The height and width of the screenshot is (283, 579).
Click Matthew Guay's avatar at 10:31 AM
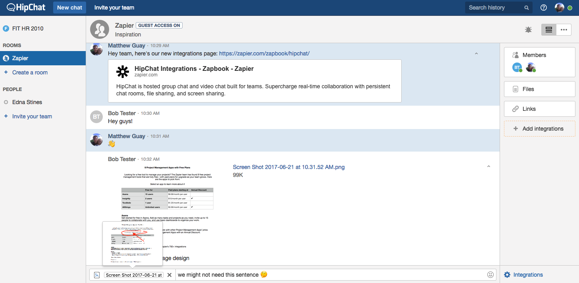coord(96,140)
